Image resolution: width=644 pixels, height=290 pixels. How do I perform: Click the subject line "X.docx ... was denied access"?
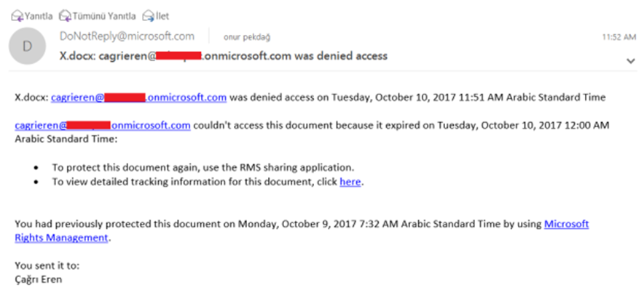click(224, 56)
